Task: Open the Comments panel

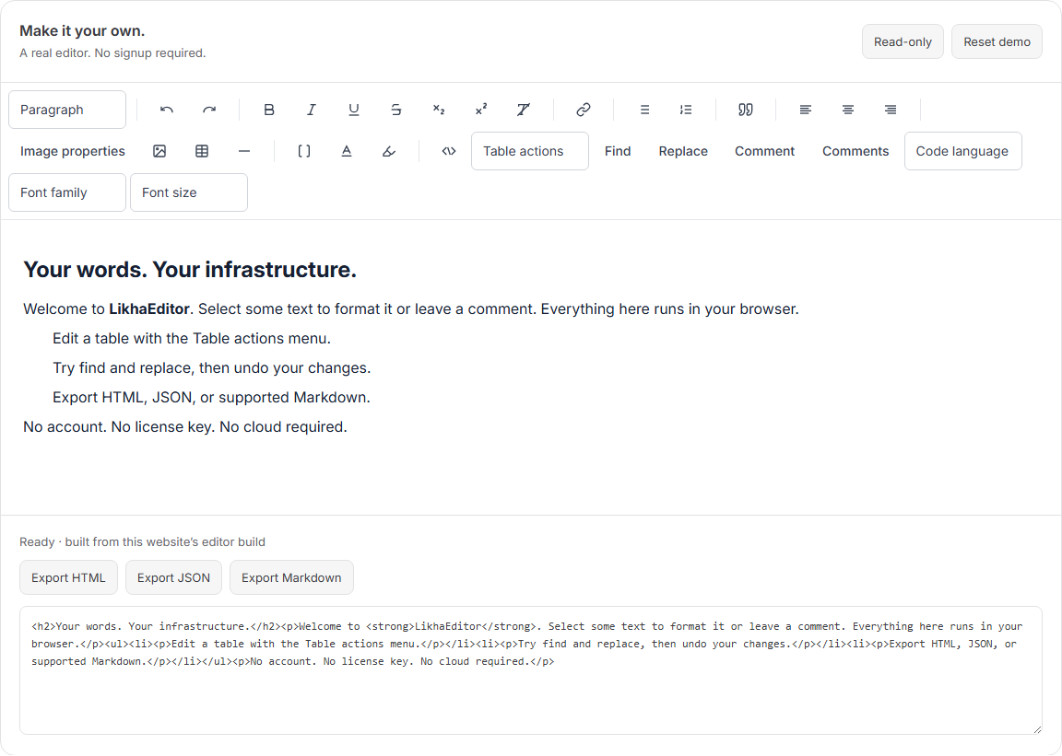Action: point(855,151)
